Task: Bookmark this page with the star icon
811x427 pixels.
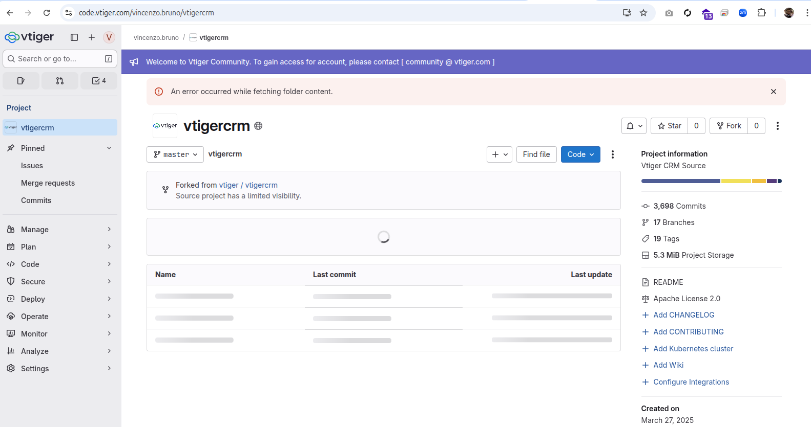Action: pos(643,13)
